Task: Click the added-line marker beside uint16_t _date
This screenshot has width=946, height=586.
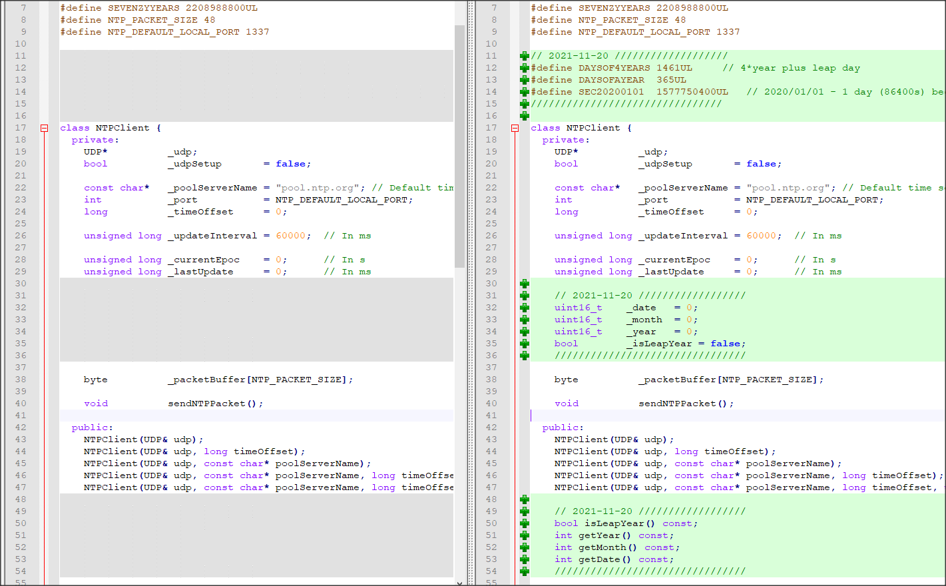Action: point(525,308)
